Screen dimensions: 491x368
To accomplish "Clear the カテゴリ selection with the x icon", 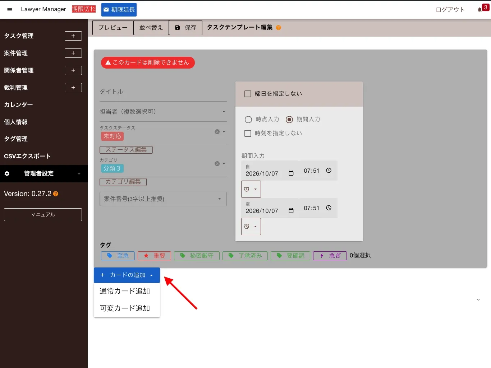I will [217, 164].
